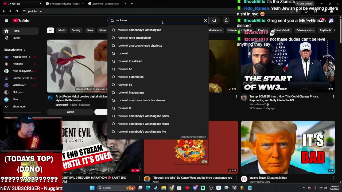
Task: Open the 'Through the Wire' video title
Action: pyautogui.click(x=192, y=178)
